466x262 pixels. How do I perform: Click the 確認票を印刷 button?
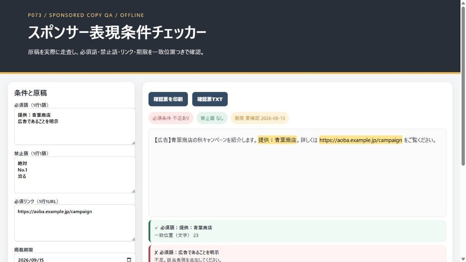[x=168, y=99]
